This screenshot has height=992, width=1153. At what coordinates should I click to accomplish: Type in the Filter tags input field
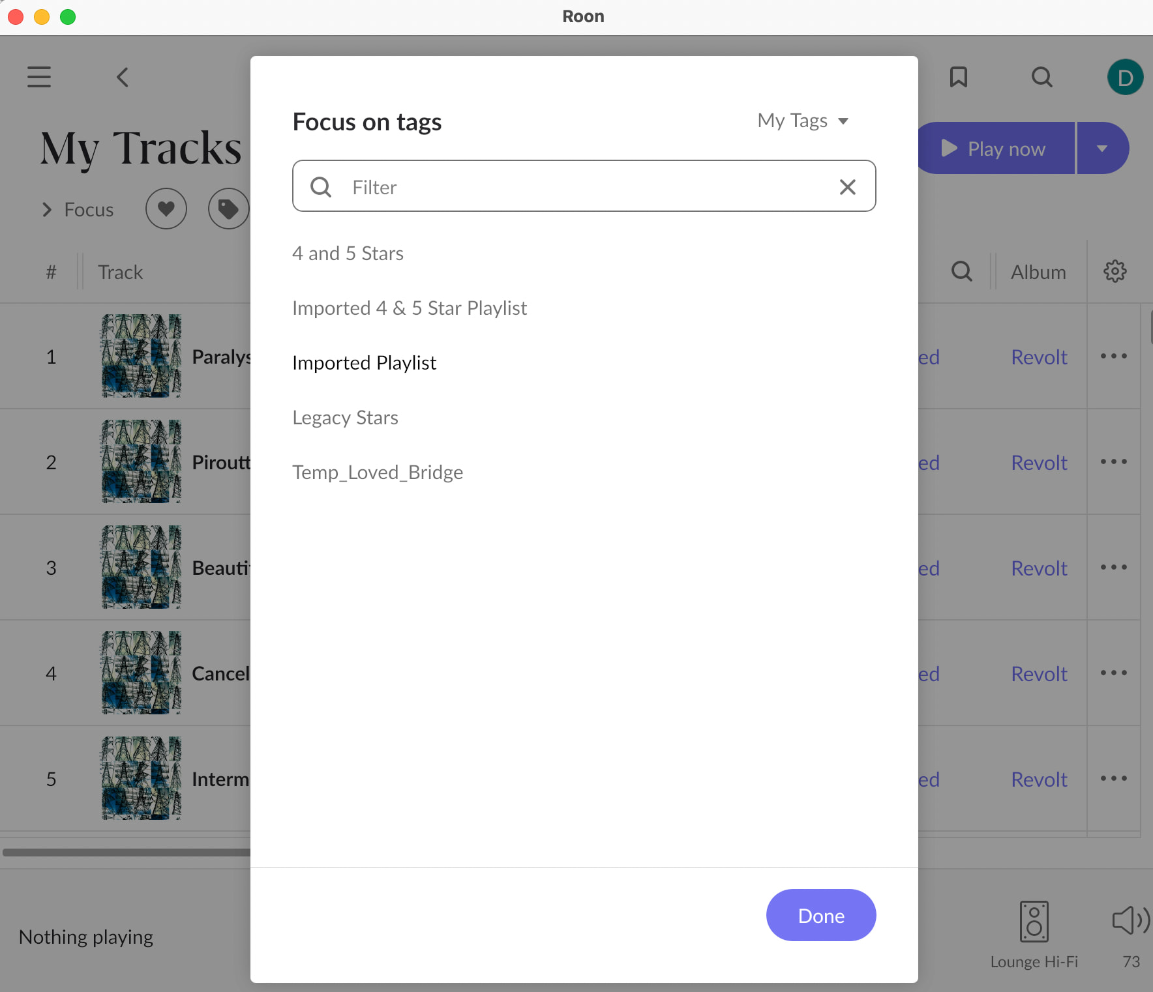pyautogui.click(x=584, y=186)
